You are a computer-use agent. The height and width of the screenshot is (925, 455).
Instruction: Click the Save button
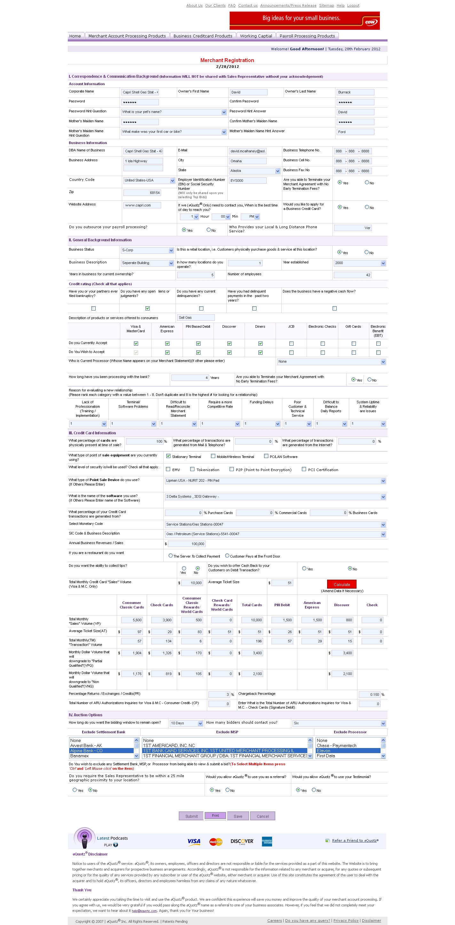pyautogui.click(x=238, y=816)
